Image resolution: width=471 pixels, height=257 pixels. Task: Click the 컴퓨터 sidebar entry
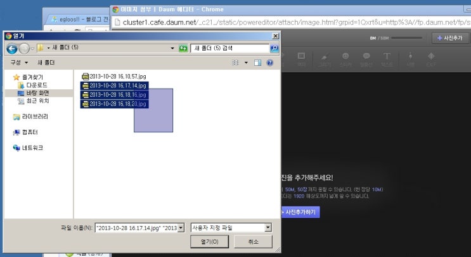[x=30, y=132]
